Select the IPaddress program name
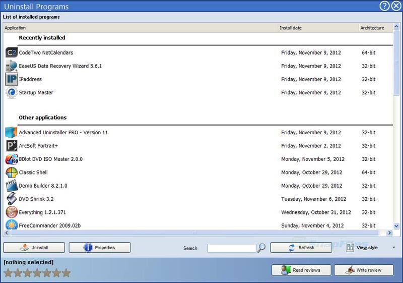The height and width of the screenshot is (283, 403). (x=30, y=79)
